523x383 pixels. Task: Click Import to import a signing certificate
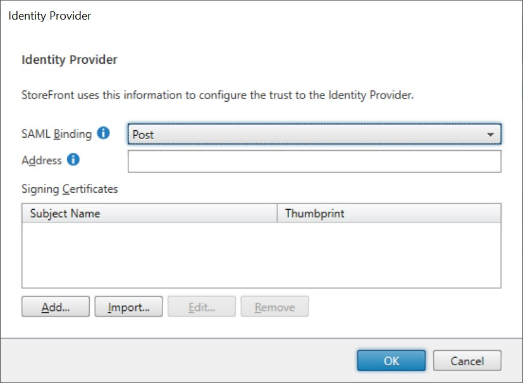[x=128, y=307]
